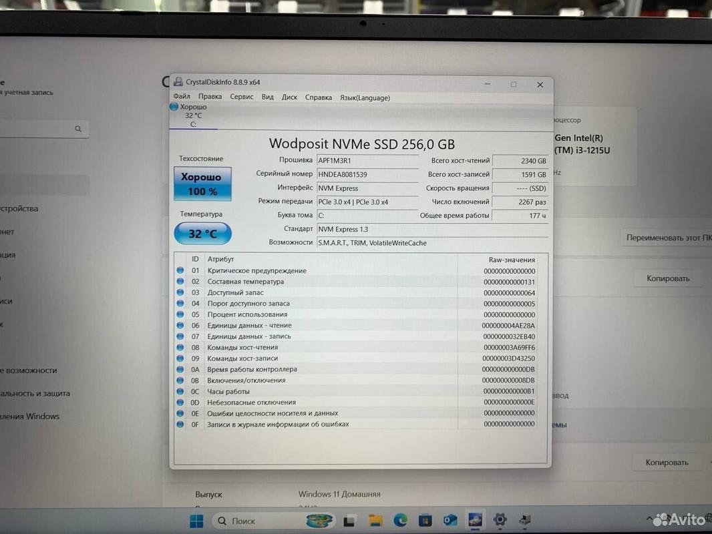This screenshot has height=534, width=712.
Task: Click the Стандарт field NVM Express 1.3
Action: (432, 230)
